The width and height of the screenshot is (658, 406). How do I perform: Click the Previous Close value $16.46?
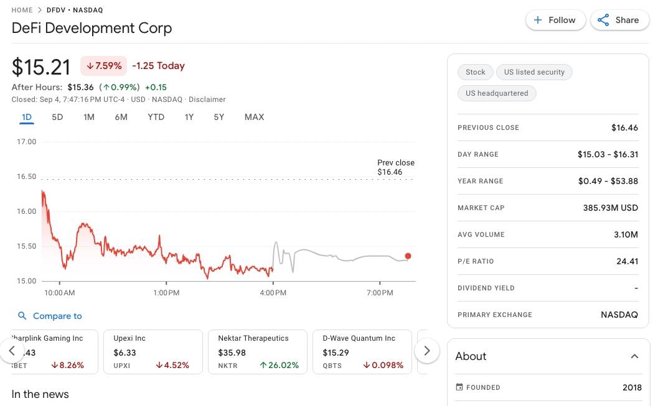[624, 128]
